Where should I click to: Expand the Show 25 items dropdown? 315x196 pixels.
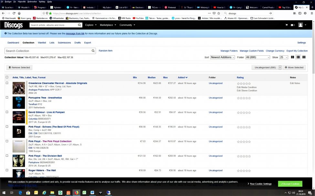pos(284,57)
